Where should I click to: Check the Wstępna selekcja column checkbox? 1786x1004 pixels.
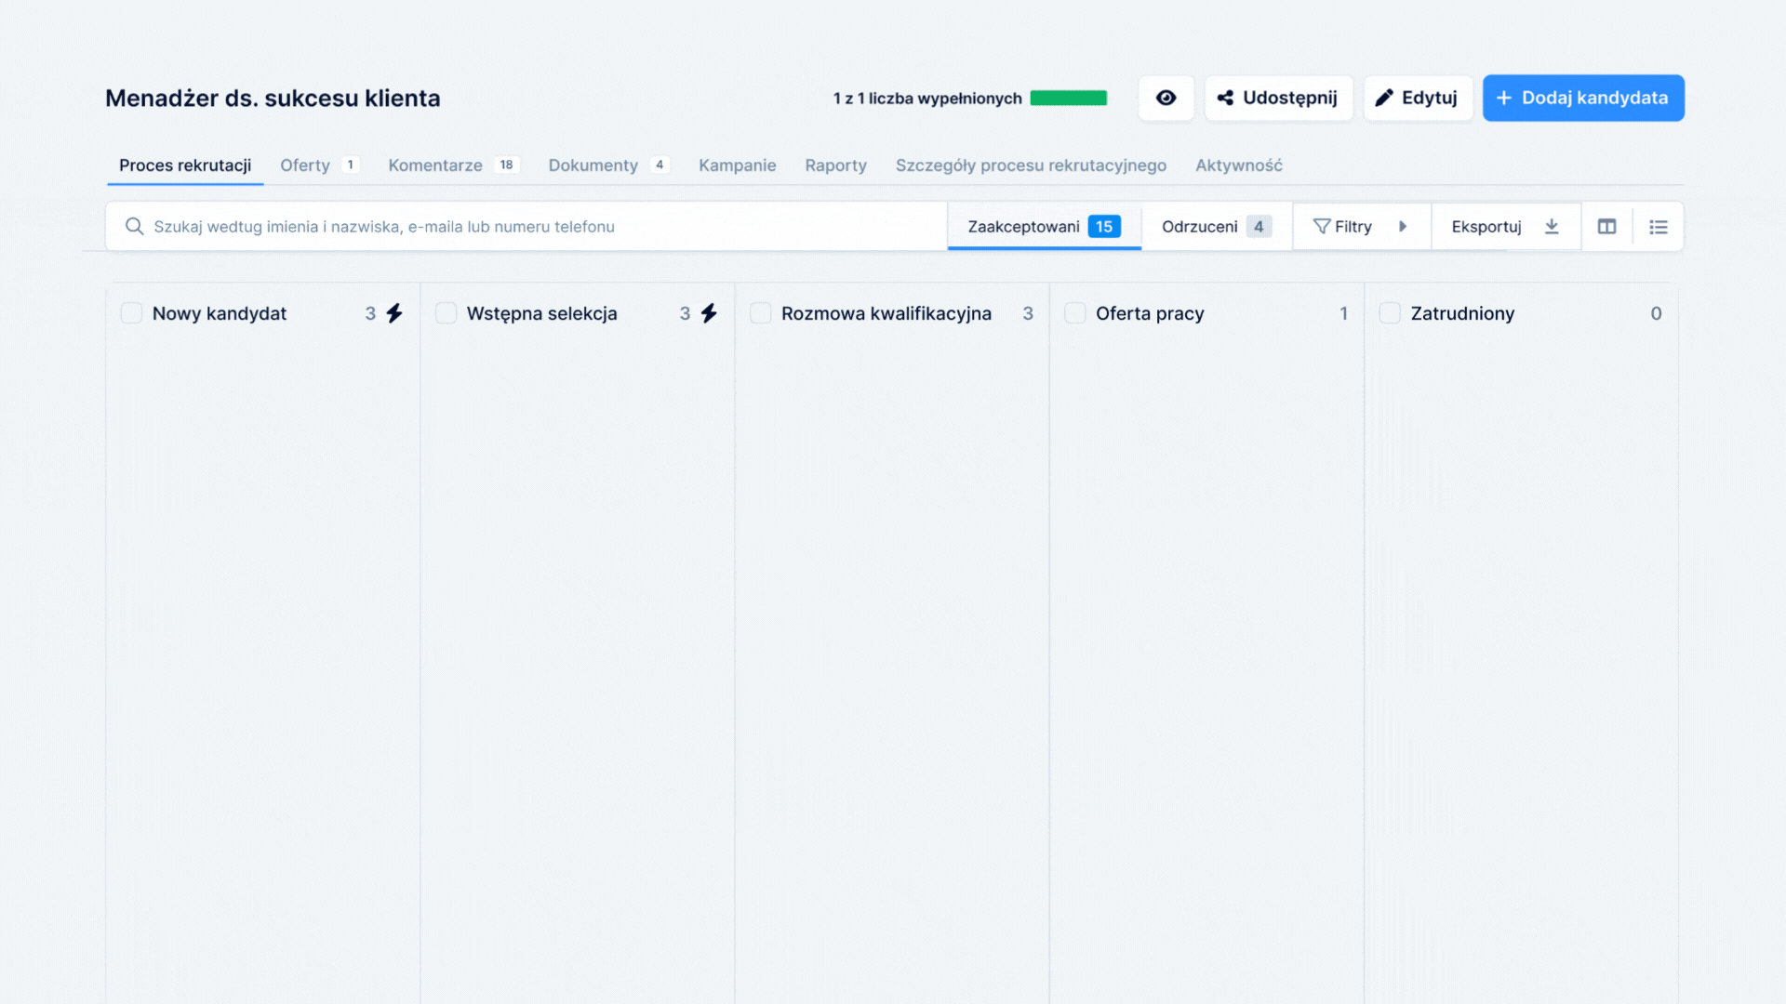[446, 313]
